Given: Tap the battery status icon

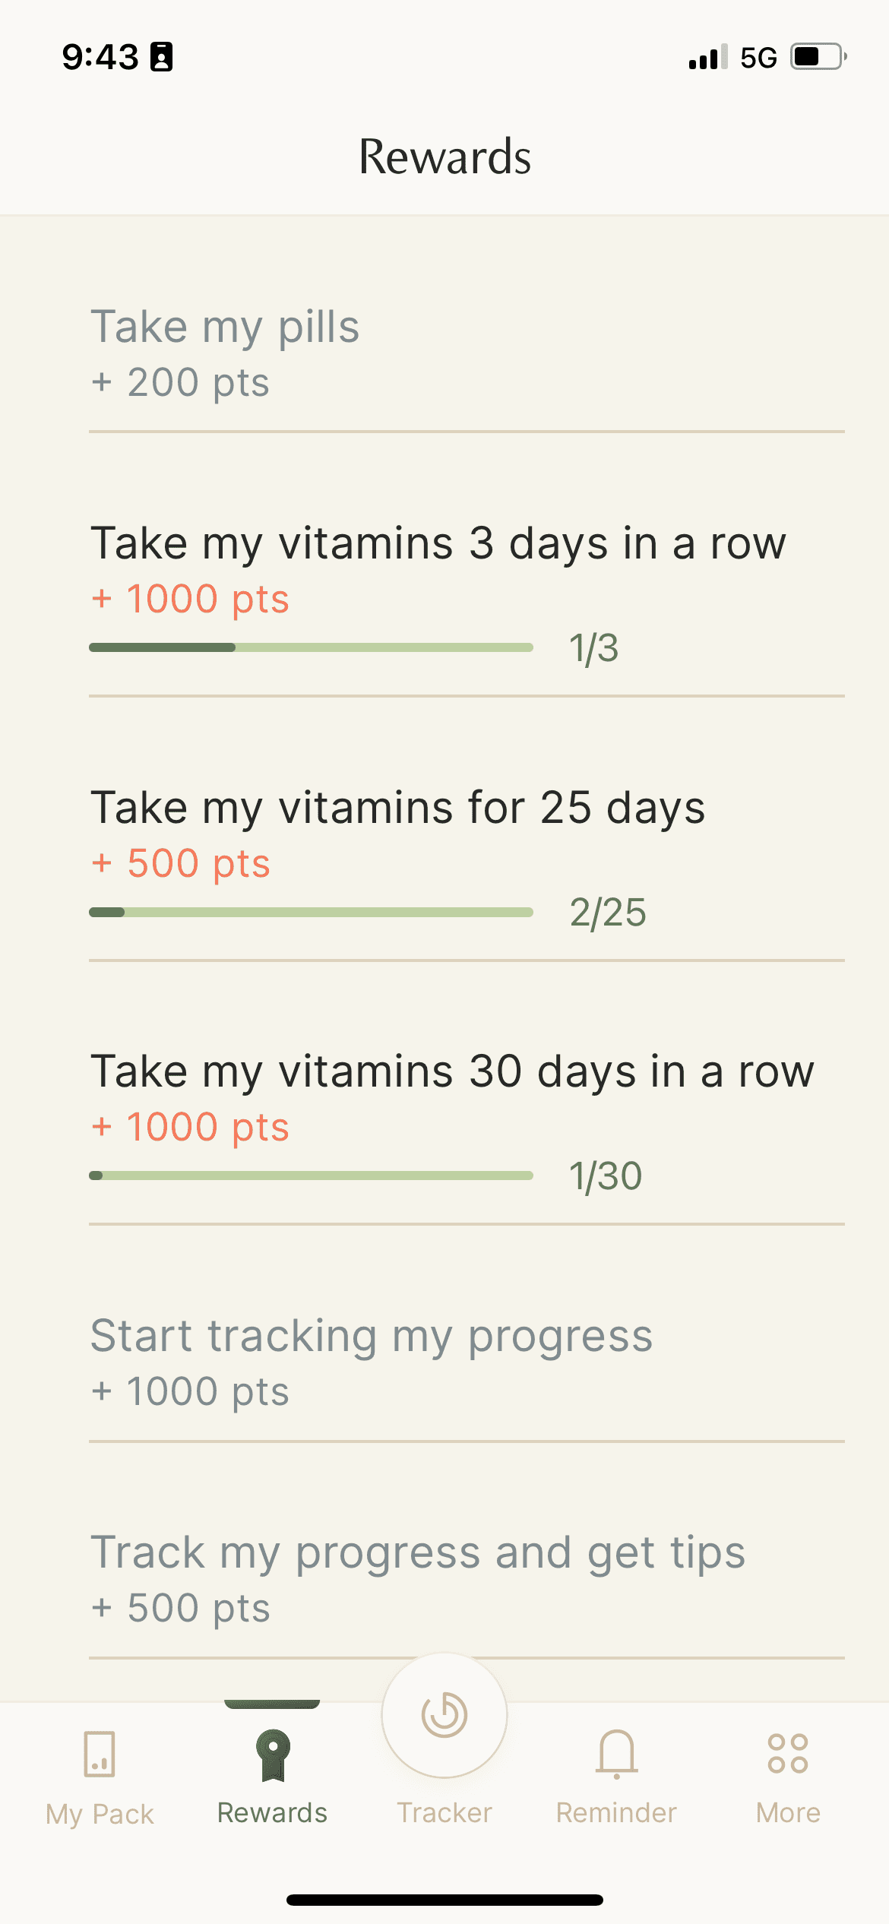Looking at the screenshot, I should coord(818,57).
